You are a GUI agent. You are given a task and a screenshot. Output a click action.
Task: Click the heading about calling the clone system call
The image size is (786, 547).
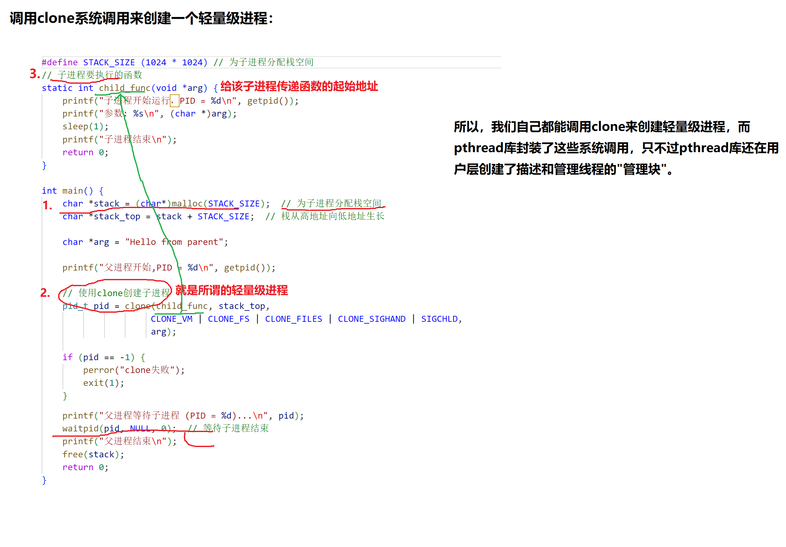(x=141, y=18)
